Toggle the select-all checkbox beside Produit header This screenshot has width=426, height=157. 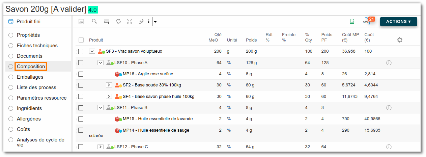coord(81,40)
